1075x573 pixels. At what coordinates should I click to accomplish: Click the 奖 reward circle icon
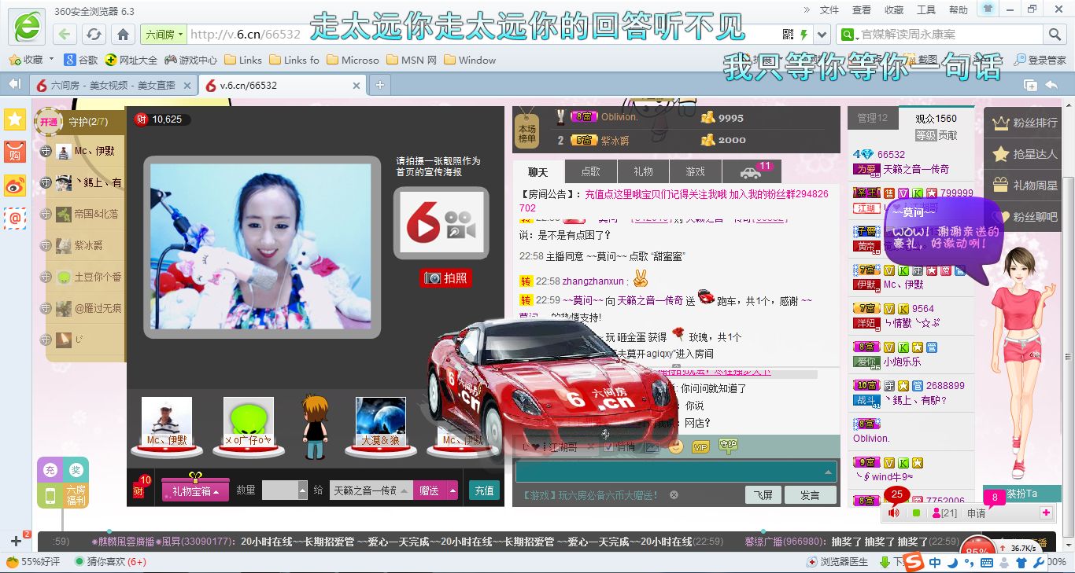[x=76, y=470]
